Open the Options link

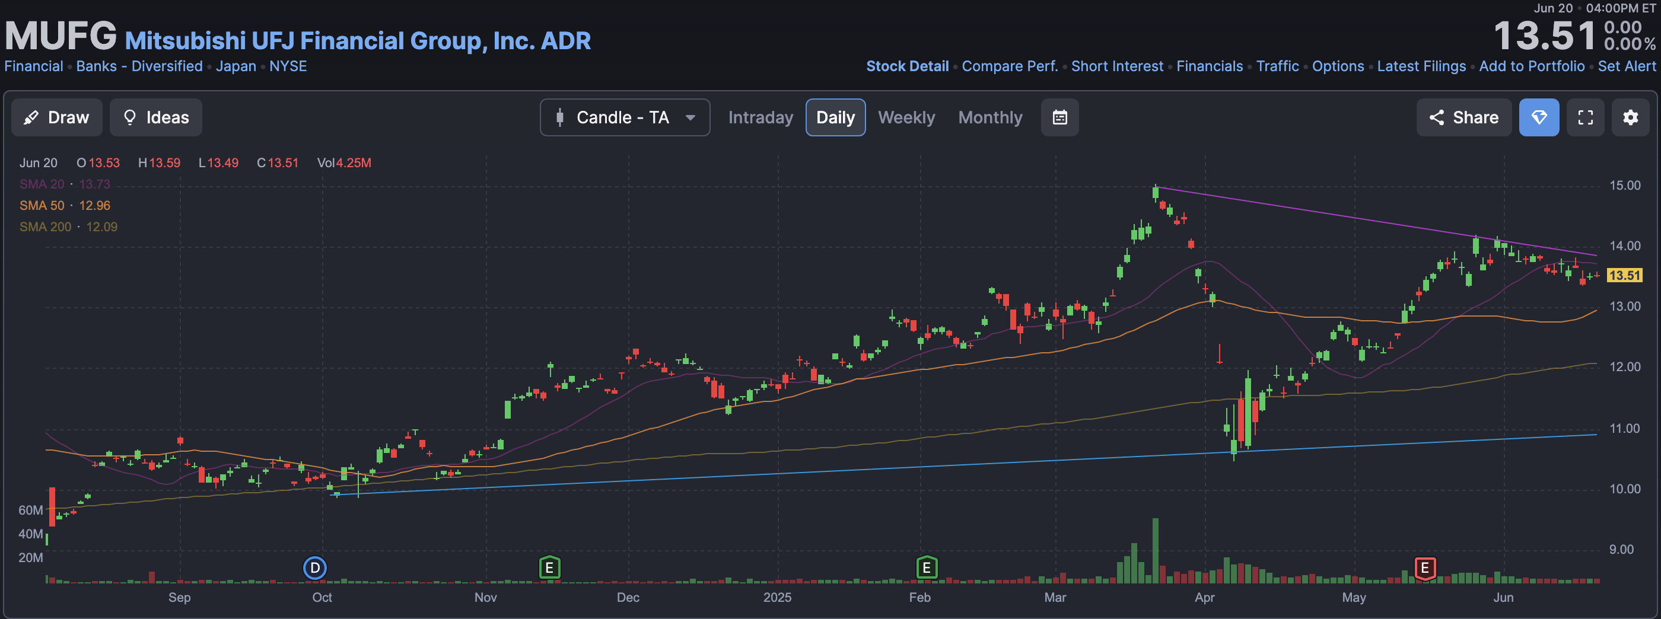1338,66
